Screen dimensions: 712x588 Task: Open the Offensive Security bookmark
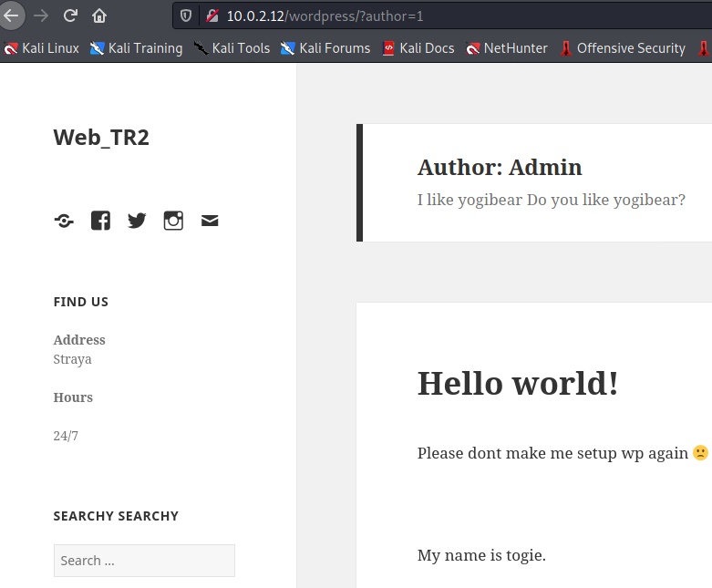(623, 48)
